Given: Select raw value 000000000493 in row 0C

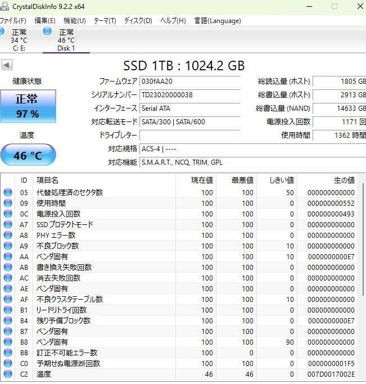Looking at the screenshot, I should 331,214.
